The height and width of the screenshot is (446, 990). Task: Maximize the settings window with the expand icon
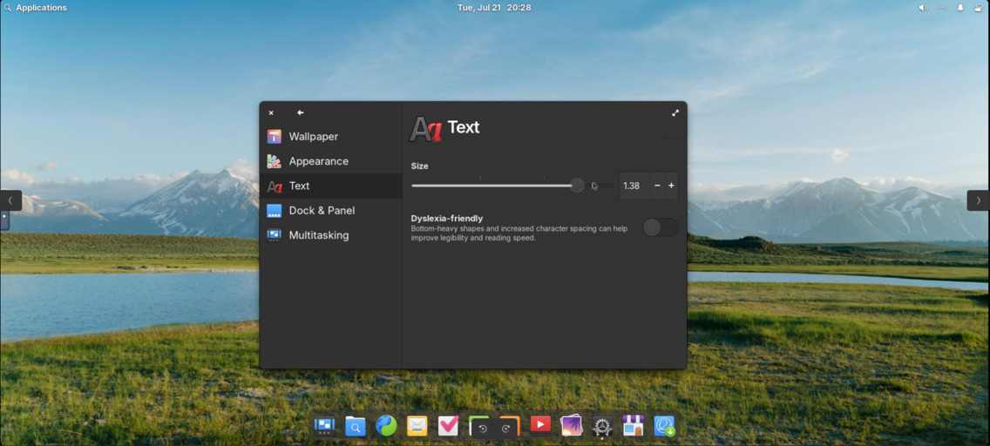pyautogui.click(x=675, y=113)
